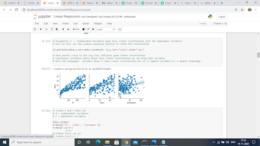Screen dimensions: 260x146
Task: Move selected cell up arrow
Action: (x=63, y=29)
